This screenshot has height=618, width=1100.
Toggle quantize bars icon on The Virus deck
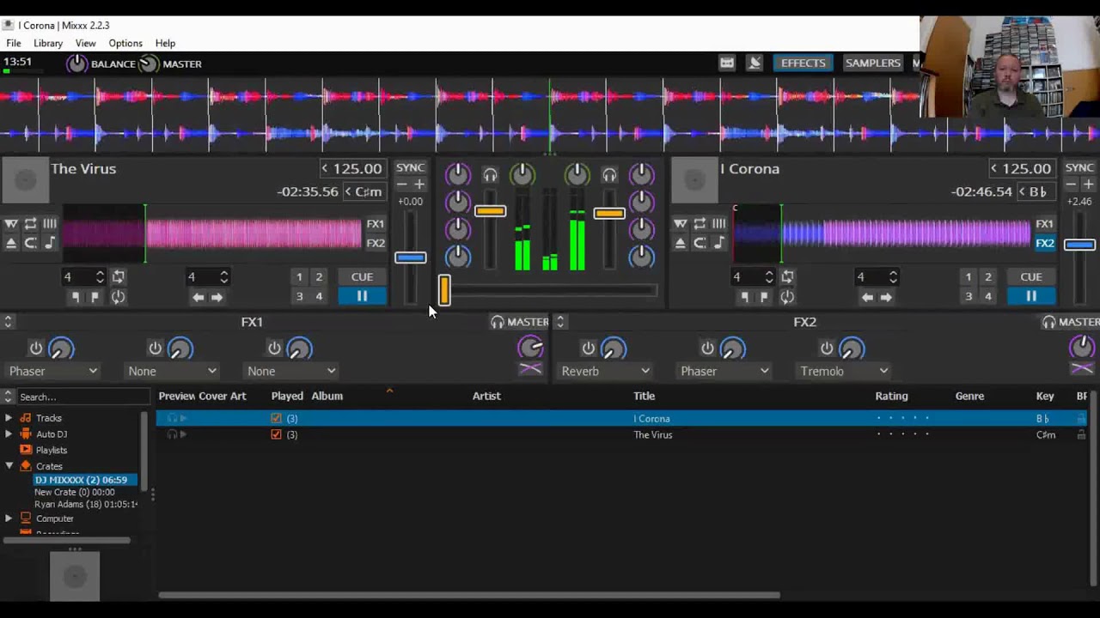[50, 223]
